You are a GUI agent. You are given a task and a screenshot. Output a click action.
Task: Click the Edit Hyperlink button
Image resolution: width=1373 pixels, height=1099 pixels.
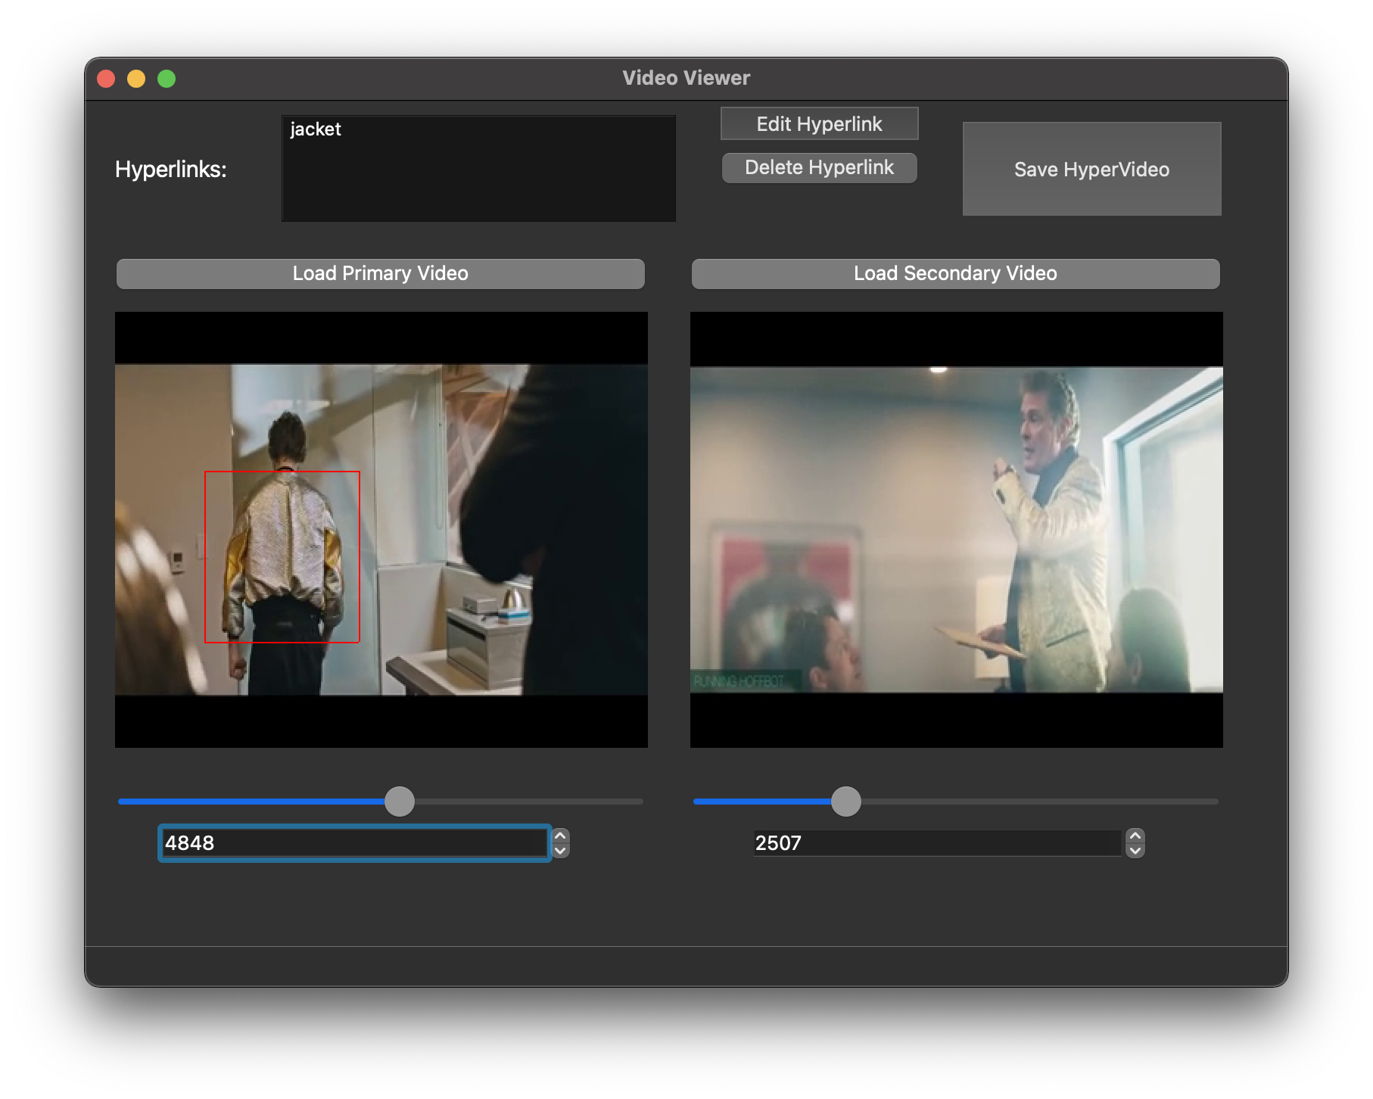819,124
